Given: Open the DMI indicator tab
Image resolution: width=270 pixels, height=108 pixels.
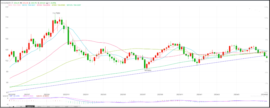Looking at the screenshot, I should [75, 107].
